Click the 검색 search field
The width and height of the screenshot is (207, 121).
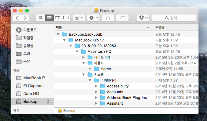click(x=174, y=18)
